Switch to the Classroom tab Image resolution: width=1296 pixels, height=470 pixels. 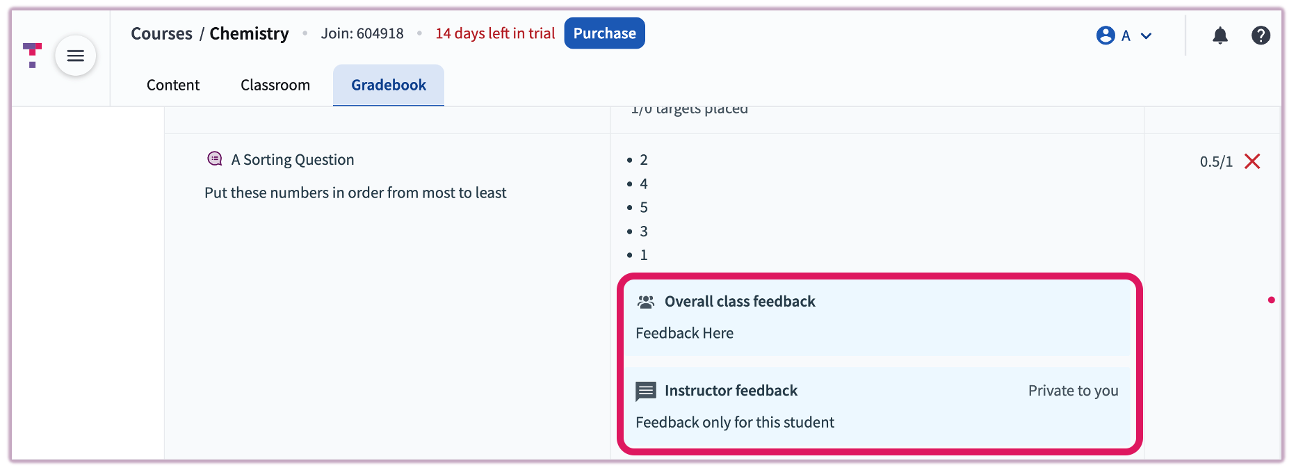(x=275, y=84)
